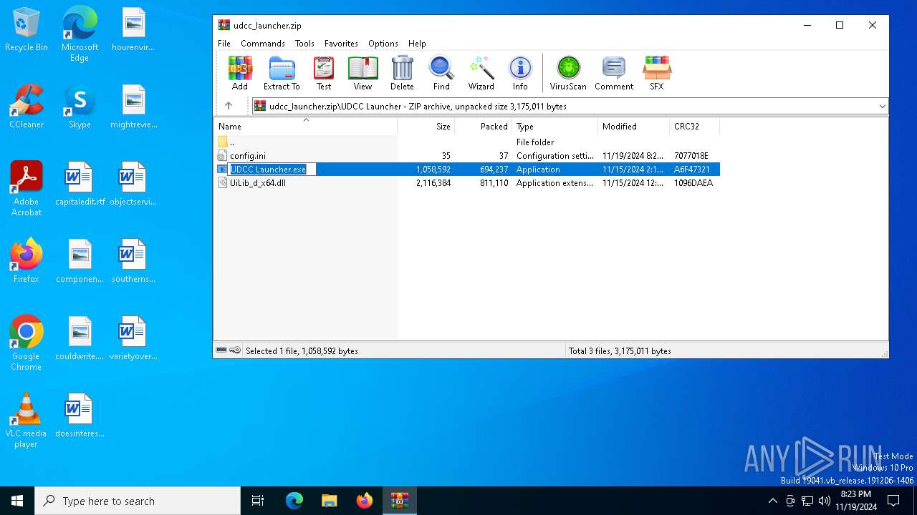Open VLC media player shortcut
This screenshot has width=917, height=515.
click(27, 421)
